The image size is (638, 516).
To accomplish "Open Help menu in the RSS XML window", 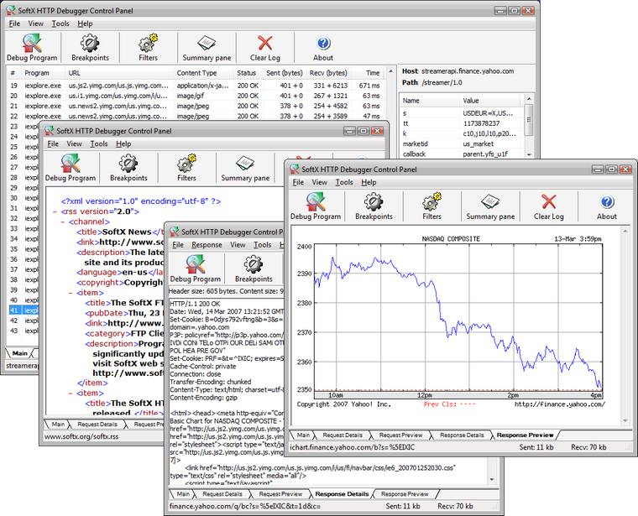I will coord(123,144).
